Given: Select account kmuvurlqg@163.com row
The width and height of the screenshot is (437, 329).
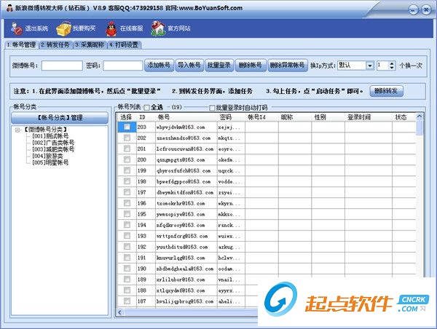Looking at the screenshot, I should [x=267, y=258].
